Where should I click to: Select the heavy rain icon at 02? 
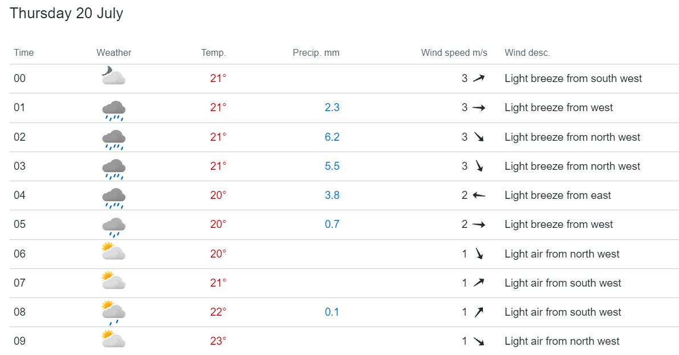113,140
